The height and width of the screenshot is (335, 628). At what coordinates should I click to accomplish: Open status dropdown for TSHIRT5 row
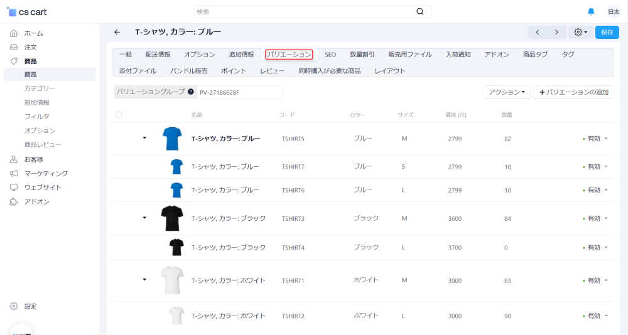pyautogui.click(x=595, y=139)
